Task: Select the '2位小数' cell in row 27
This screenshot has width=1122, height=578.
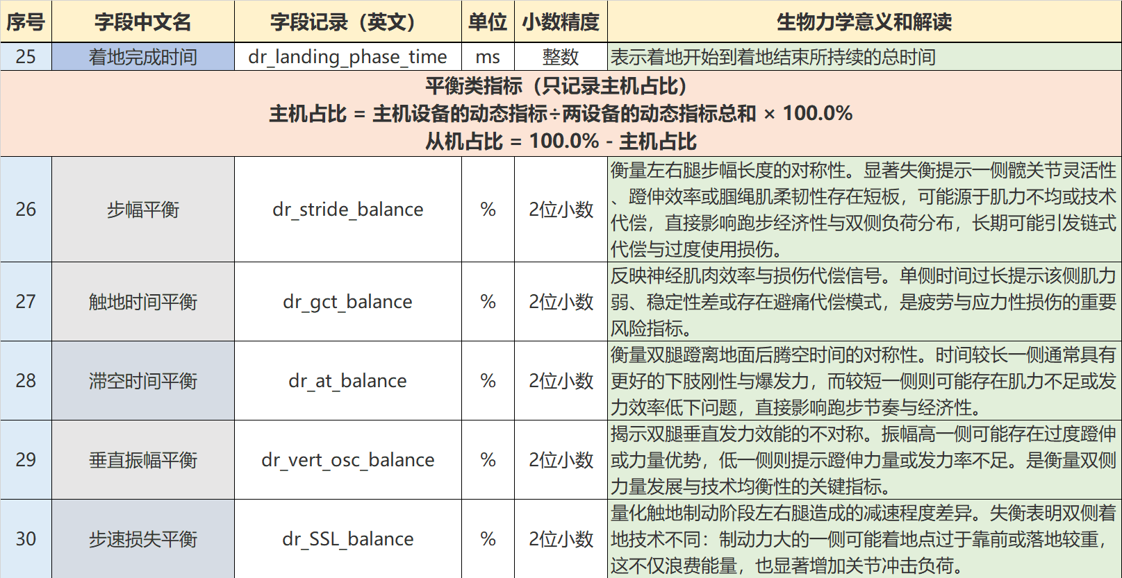Action: point(561,302)
